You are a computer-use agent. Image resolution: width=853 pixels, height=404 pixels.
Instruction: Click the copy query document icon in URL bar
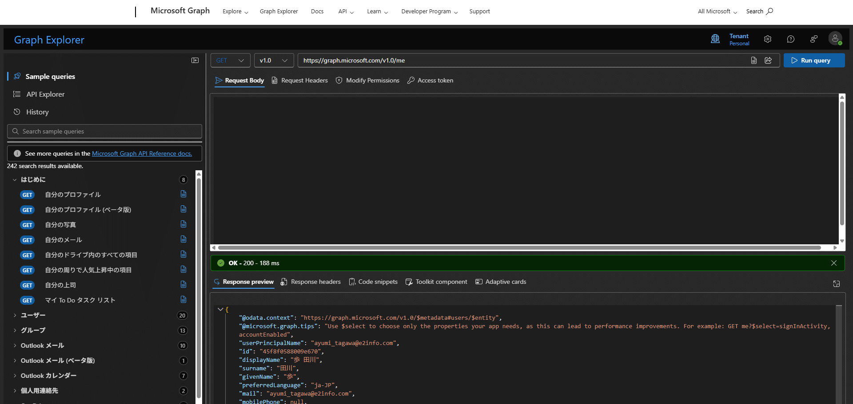[x=754, y=60]
